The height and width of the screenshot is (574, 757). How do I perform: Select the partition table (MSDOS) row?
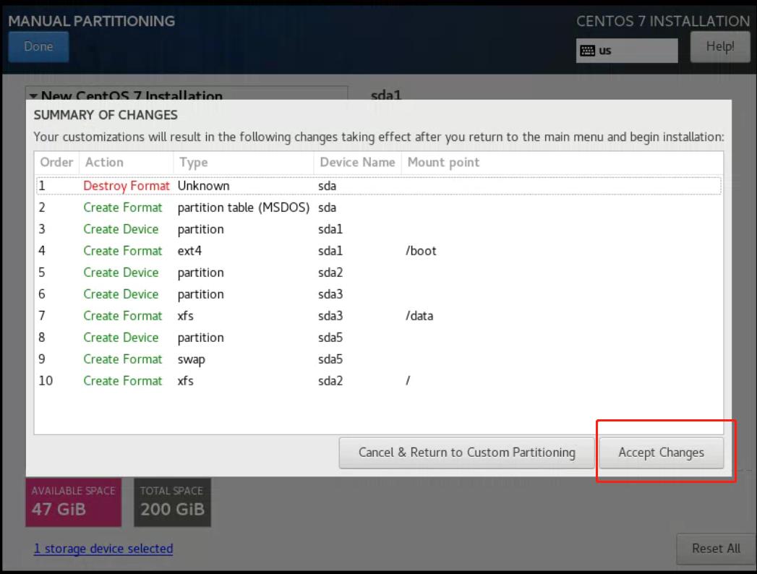coord(379,207)
